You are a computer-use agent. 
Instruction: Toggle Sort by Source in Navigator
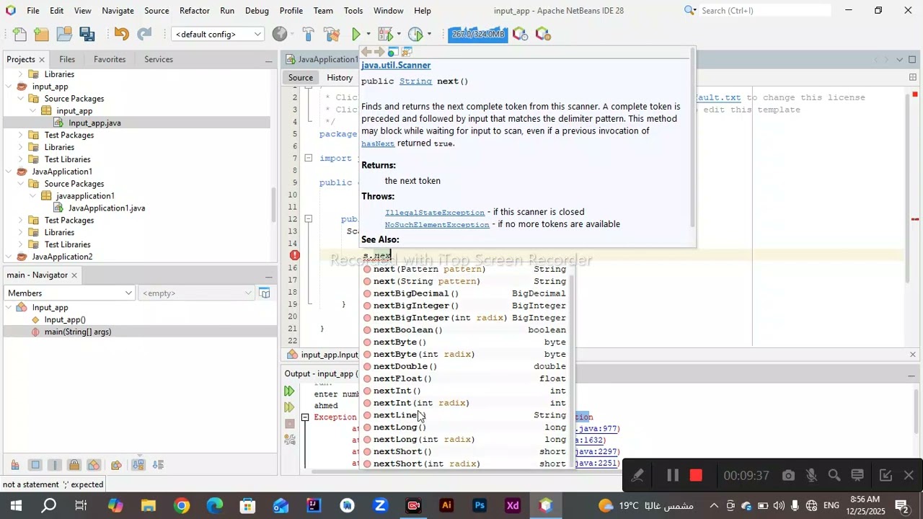[x=159, y=465]
